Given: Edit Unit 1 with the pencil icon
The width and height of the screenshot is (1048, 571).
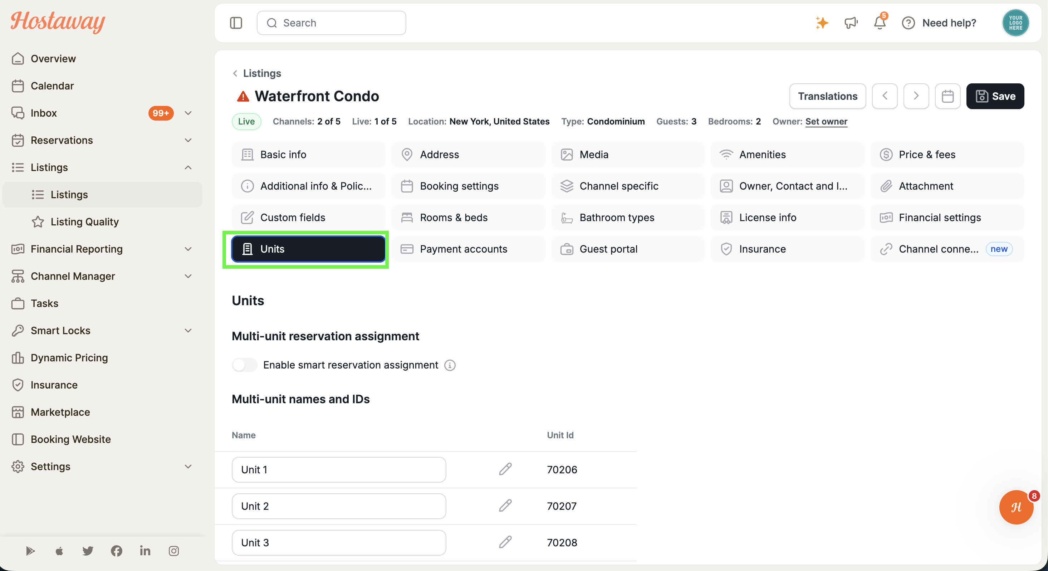Looking at the screenshot, I should 505,469.
